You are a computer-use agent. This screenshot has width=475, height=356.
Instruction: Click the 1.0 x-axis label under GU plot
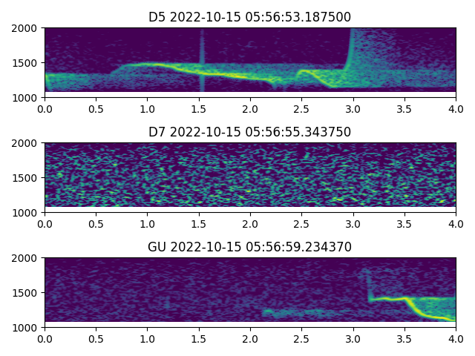[x=147, y=338]
